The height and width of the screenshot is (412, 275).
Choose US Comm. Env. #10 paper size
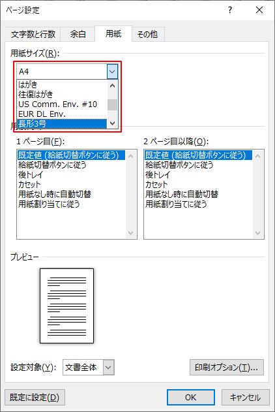pyautogui.click(x=62, y=104)
